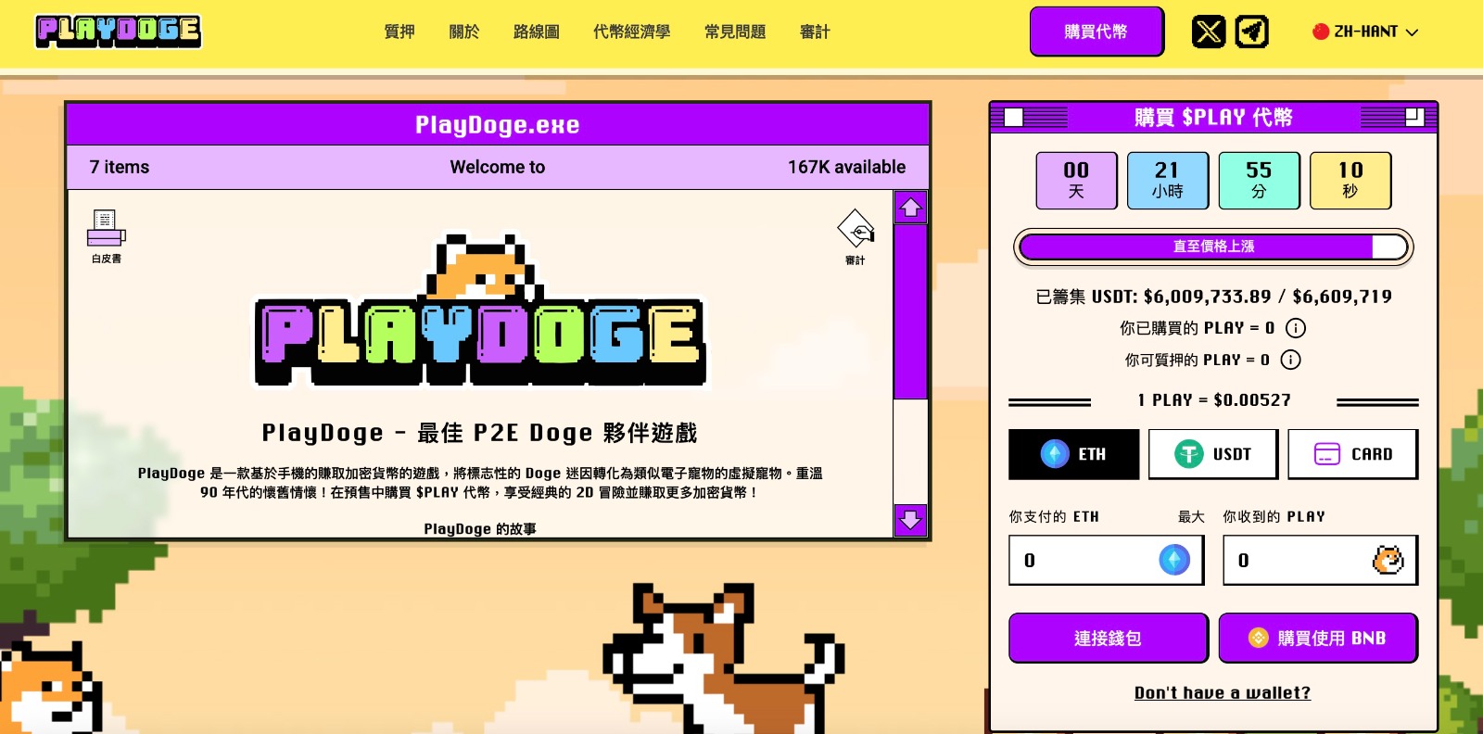Open the ZH-HANT language dropdown

(x=1365, y=32)
